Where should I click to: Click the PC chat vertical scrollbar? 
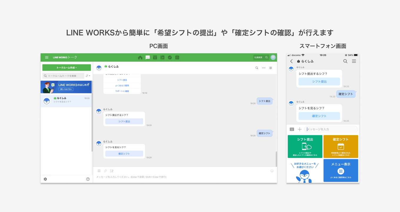[x=276, y=159]
